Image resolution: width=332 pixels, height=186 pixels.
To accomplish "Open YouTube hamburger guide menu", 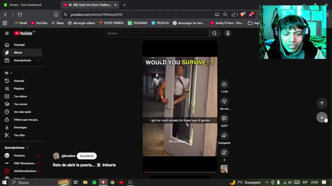I will pos(7,33).
